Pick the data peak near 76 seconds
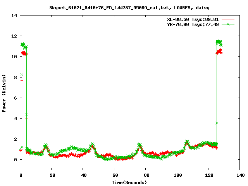The height and width of the screenshot is (186, 248). coord(139,145)
